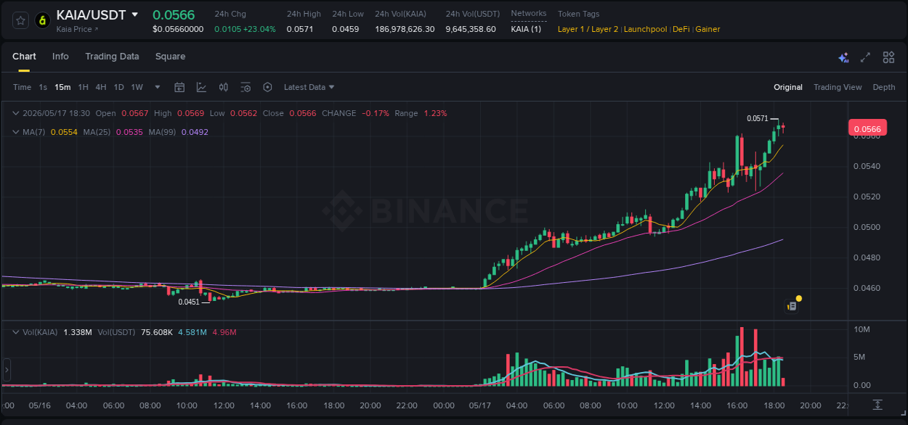Select the Time line-chart interval
This screenshot has width=908, height=425.
(x=22, y=87)
